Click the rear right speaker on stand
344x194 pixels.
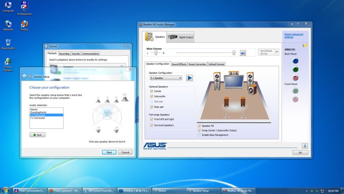coord(243,102)
